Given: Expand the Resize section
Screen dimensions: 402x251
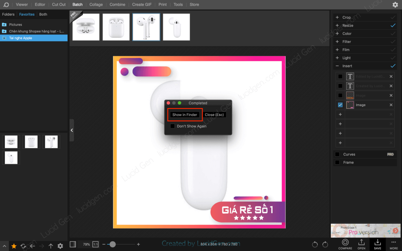Looking at the screenshot, I should pyautogui.click(x=337, y=25).
